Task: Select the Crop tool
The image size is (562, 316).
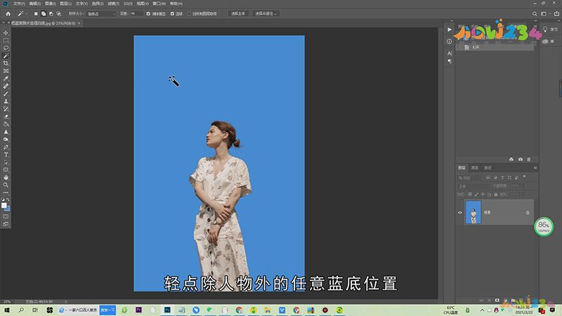Action: tap(6, 63)
